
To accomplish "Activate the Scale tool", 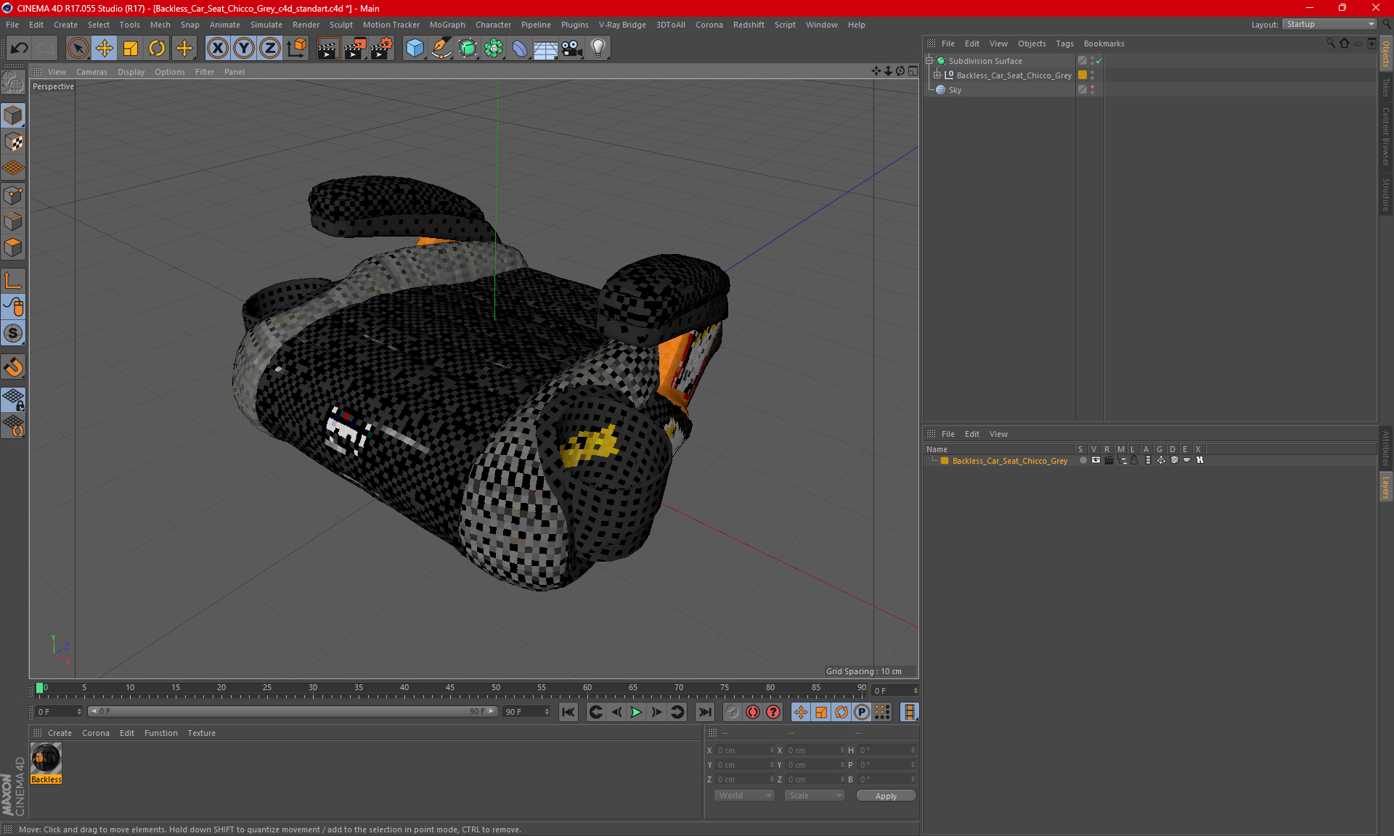I will pyautogui.click(x=131, y=48).
